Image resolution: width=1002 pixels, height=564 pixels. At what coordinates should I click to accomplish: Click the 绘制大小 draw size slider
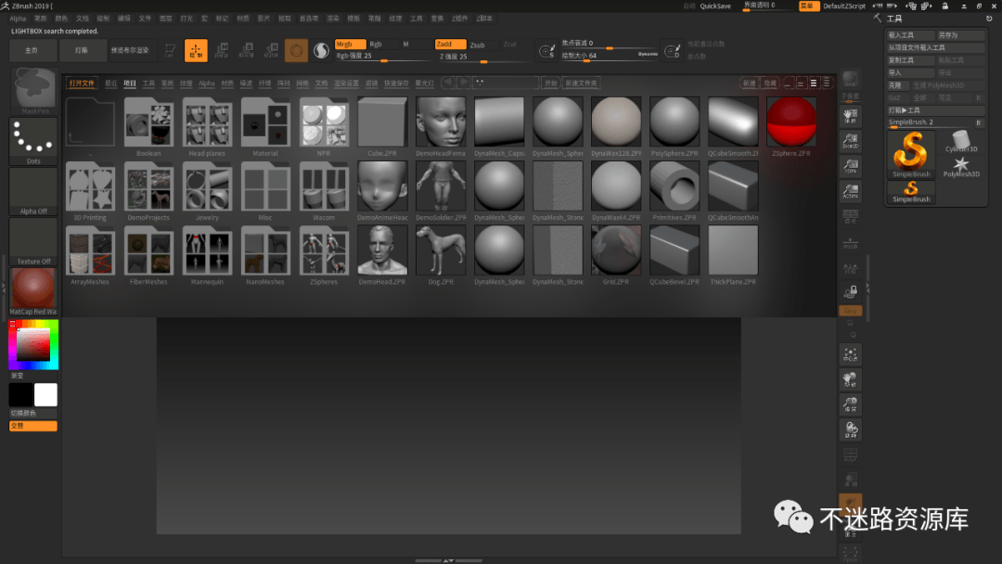tap(610, 56)
